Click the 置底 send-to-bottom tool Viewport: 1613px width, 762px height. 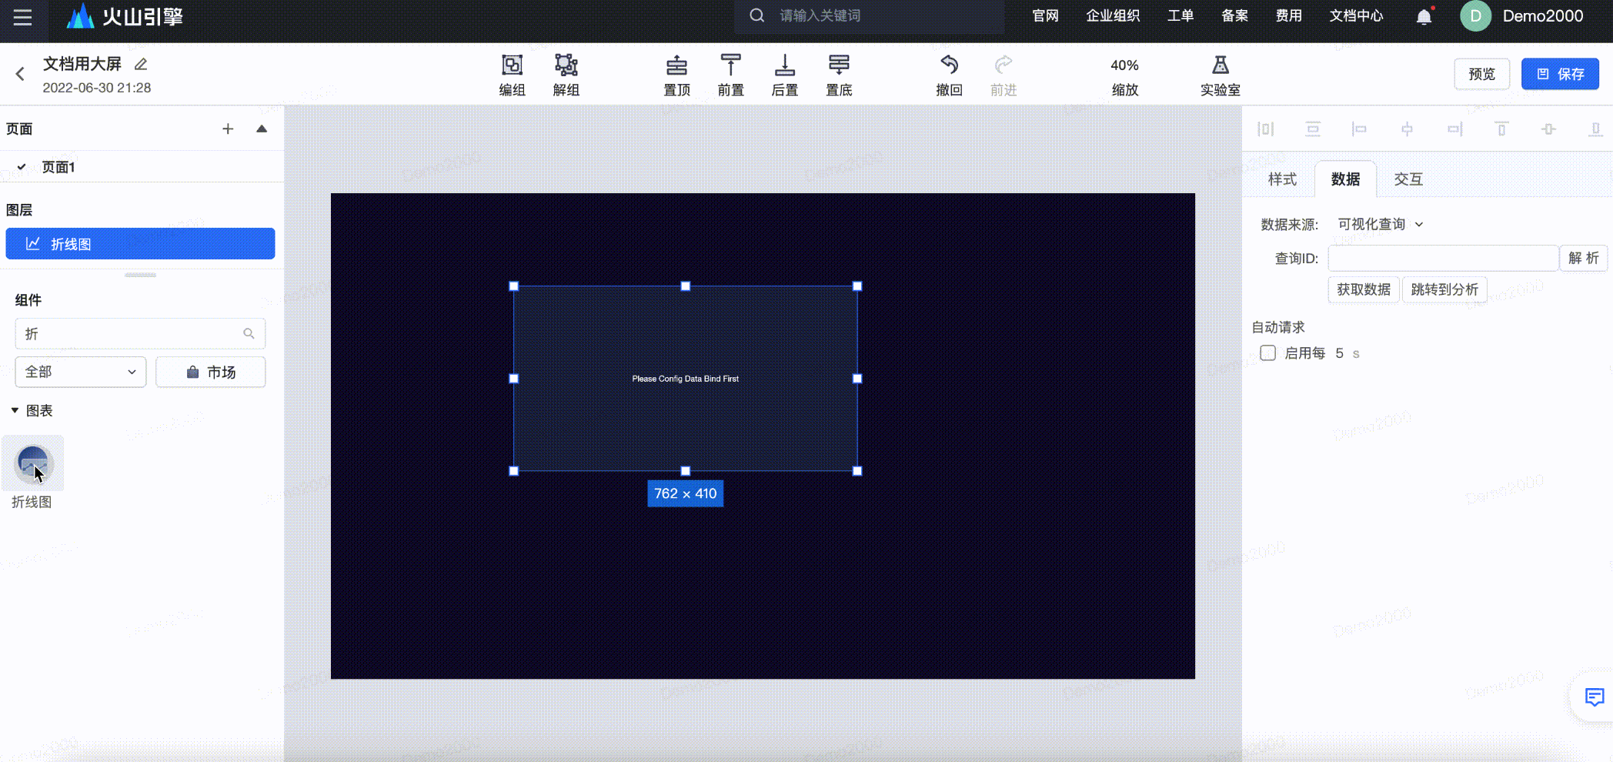pyautogui.click(x=839, y=75)
